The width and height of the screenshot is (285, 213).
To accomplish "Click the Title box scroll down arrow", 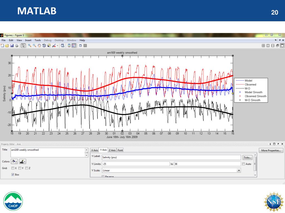I will click(x=87, y=155).
